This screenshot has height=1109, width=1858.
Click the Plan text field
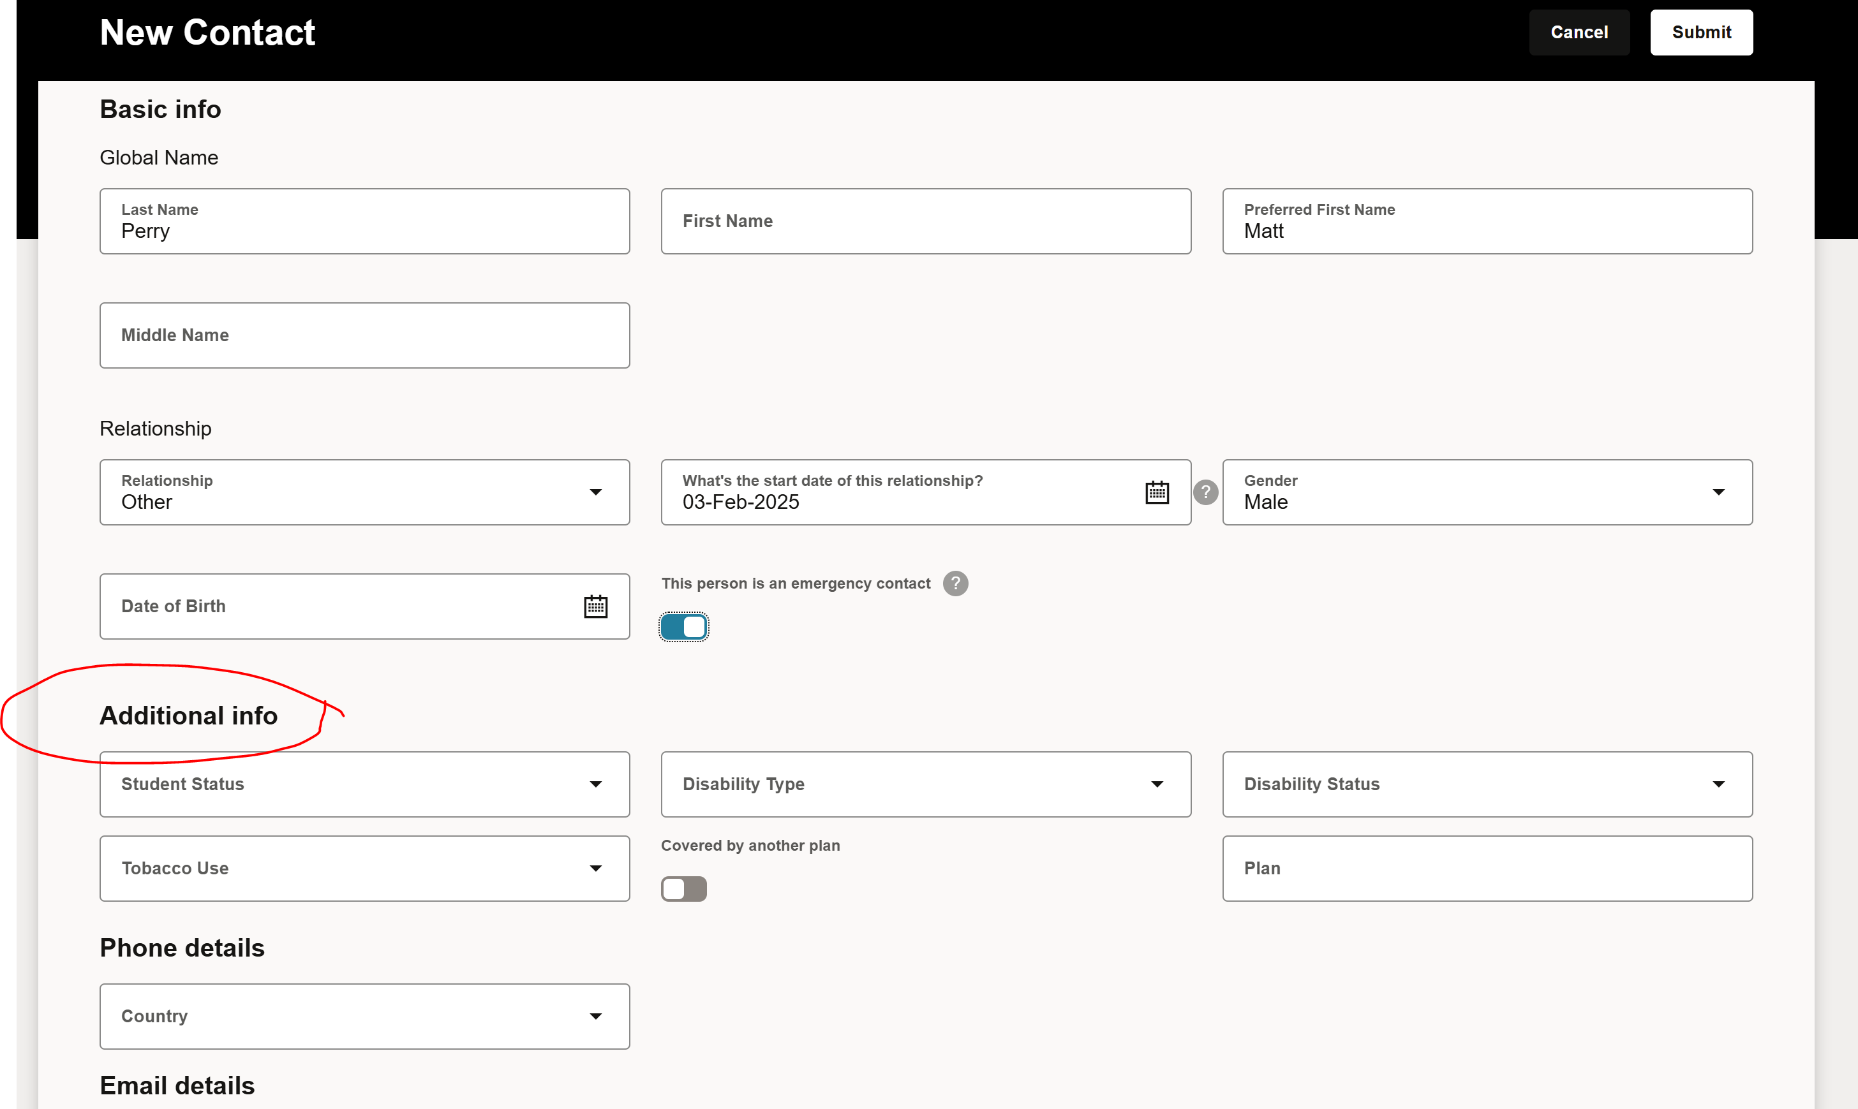click(x=1487, y=867)
